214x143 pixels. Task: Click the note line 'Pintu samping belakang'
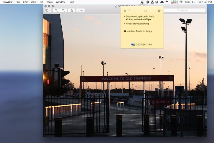tap(137, 23)
